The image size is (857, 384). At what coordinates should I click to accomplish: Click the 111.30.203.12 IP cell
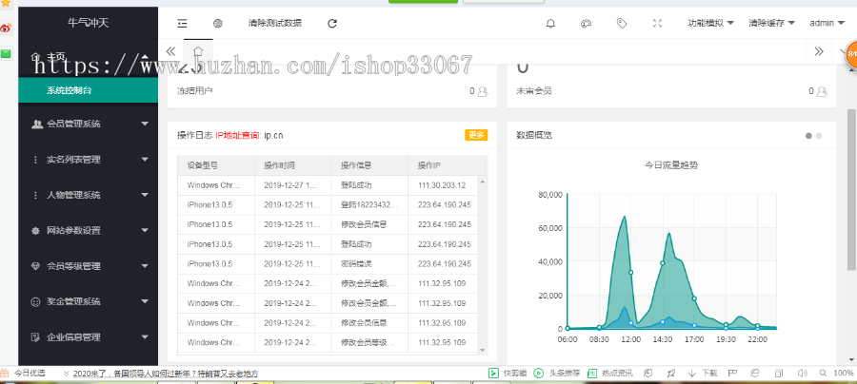point(442,185)
